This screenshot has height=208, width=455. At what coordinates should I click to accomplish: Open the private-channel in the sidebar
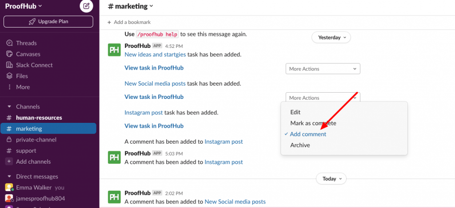click(36, 140)
